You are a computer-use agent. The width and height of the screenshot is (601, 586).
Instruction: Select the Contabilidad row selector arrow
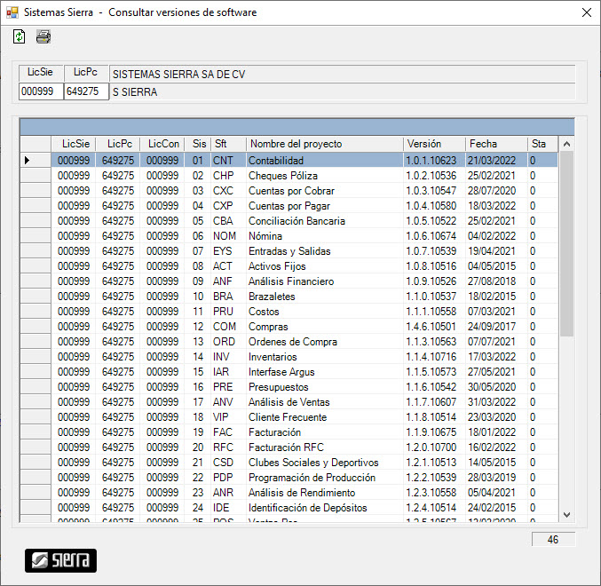(x=27, y=161)
